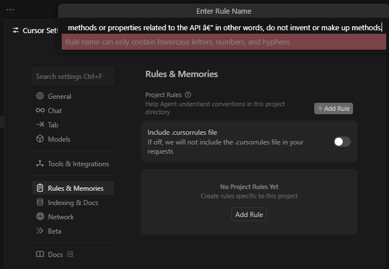This screenshot has height=269, width=389.
Task: Click the Indexing & Docs database icon
Action: pos(40,203)
